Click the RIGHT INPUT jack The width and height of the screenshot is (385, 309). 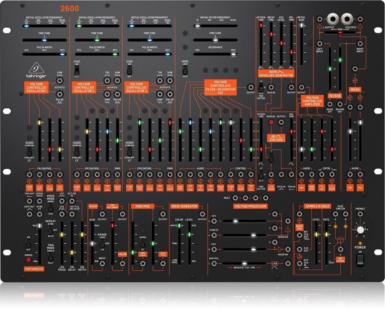(x=360, y=43)
